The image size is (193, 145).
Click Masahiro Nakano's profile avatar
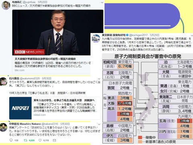(4, 127)
